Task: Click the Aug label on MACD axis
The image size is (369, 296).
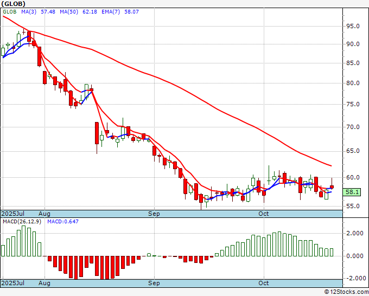Action: point(44,283)
